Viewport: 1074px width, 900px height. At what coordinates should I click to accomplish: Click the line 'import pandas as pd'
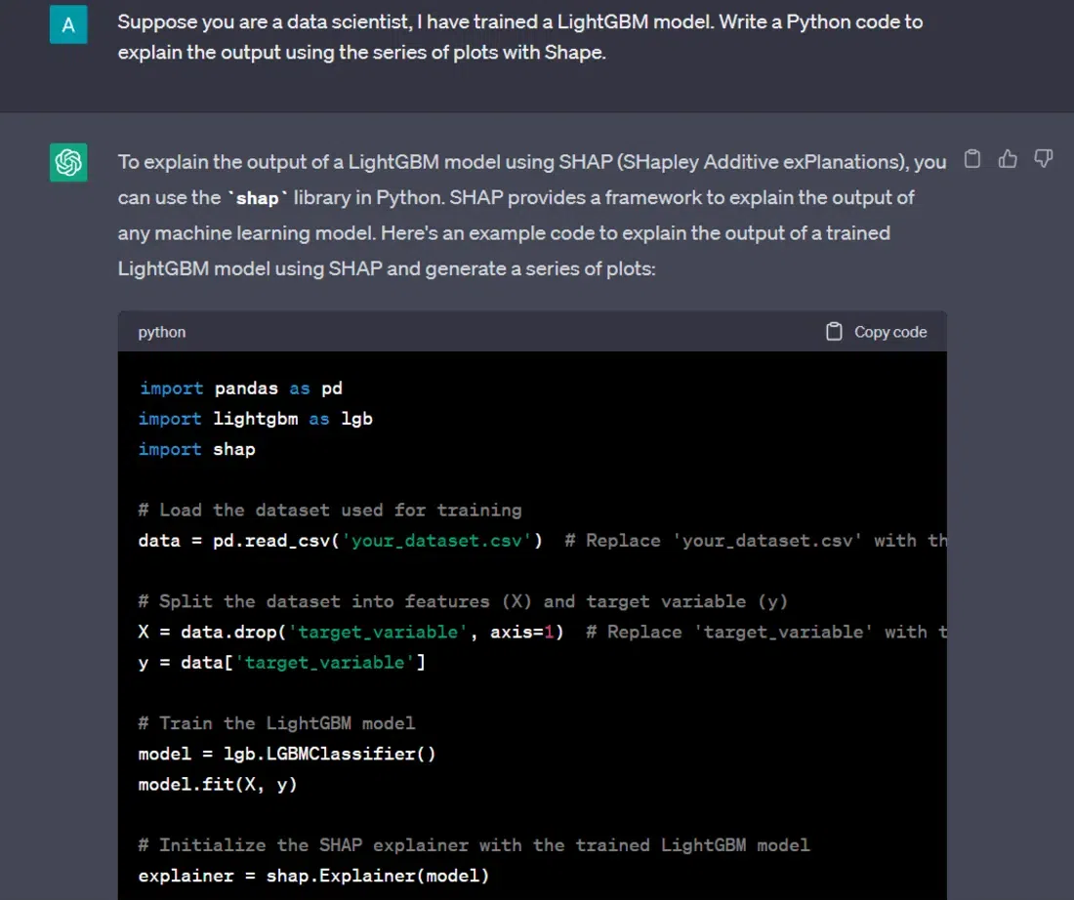[241, 389]
